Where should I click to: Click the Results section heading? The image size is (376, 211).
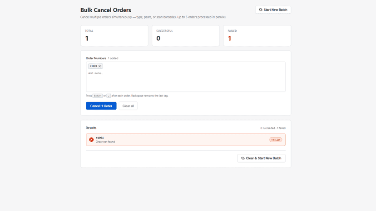[x=91, y=128]
